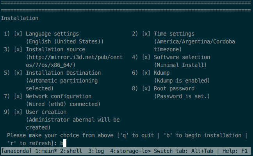Click the Help: F1 hint
The width and height of the screenshot is (253, 156).
[235, 151]
